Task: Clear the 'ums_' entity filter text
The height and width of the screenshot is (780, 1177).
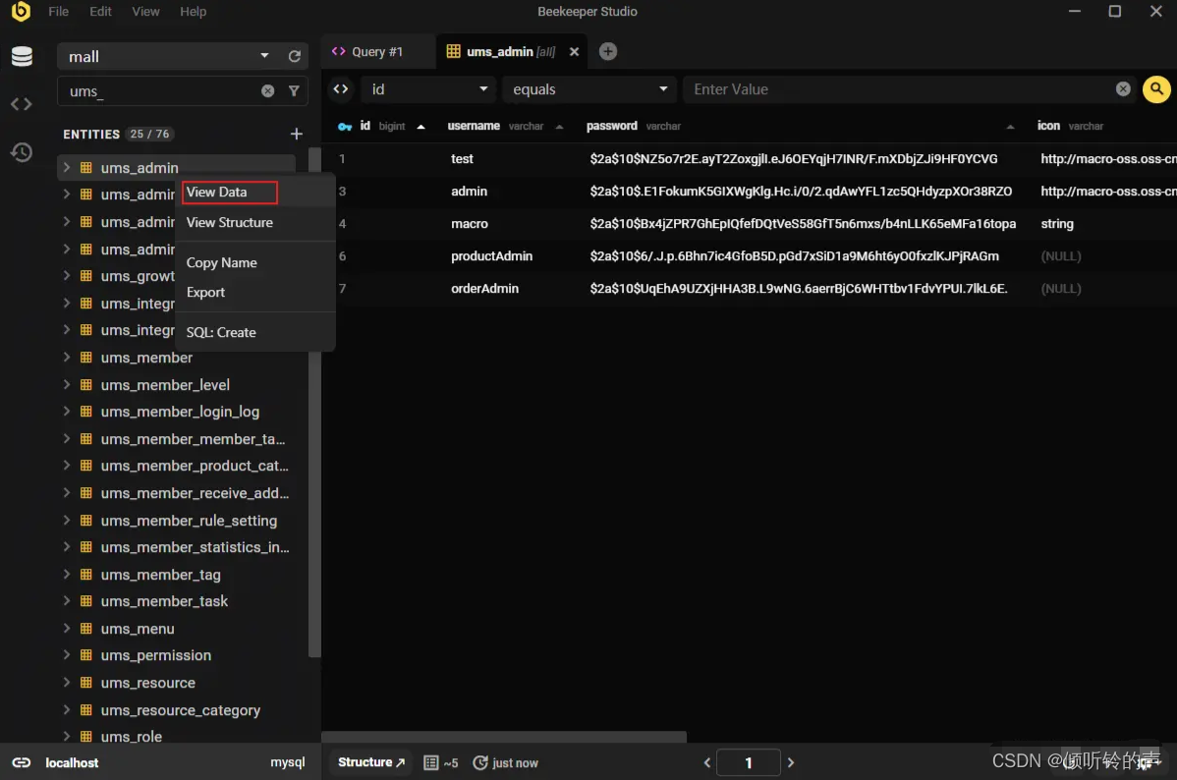Action: tap(268, 90)
